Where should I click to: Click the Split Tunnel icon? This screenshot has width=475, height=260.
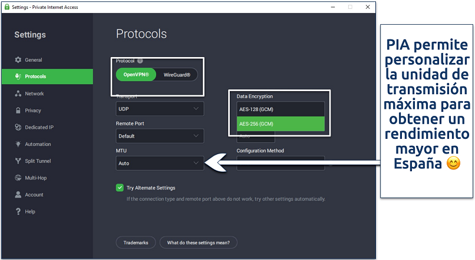[x=18, y=161]
